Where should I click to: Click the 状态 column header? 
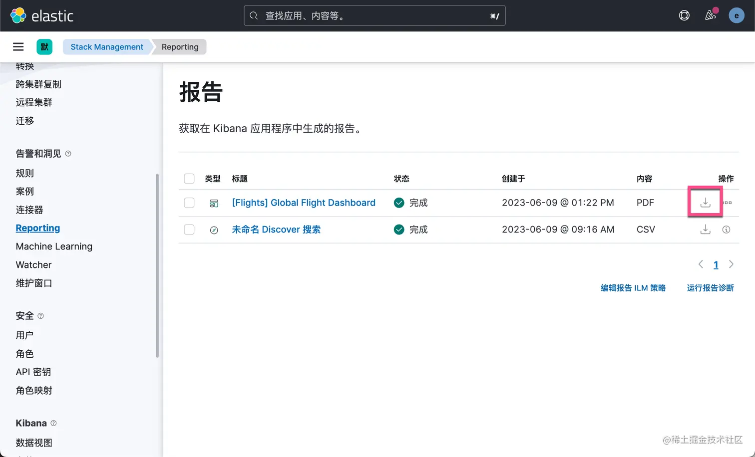401,179
